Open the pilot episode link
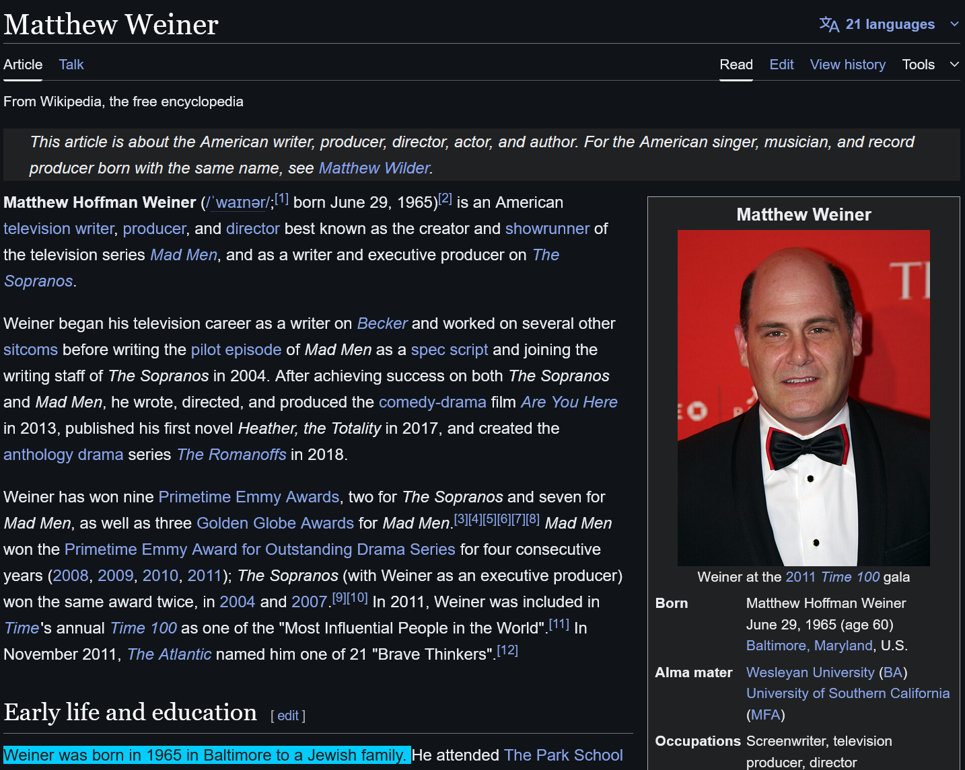965x770 pixels. (236, 350)
